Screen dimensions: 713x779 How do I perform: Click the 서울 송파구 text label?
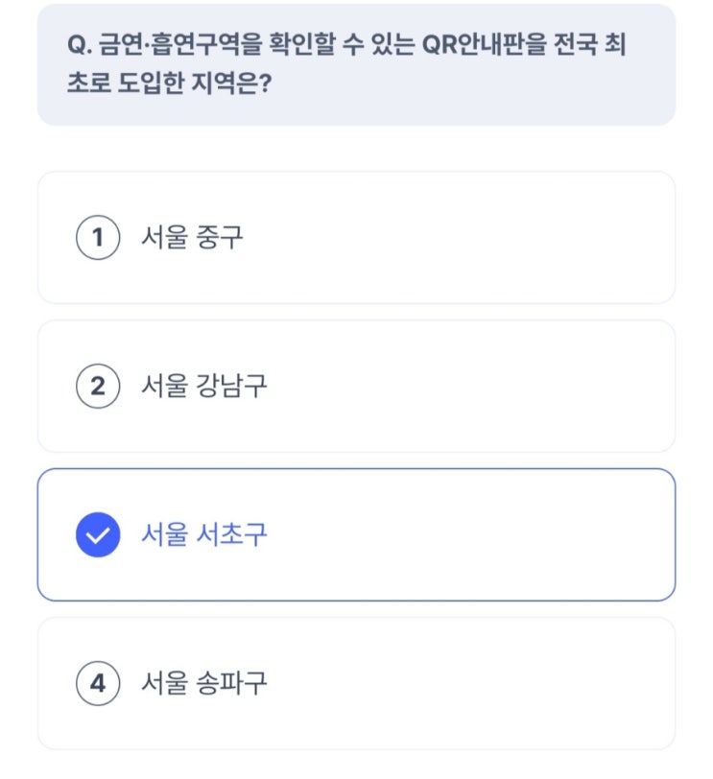click(203, 683)
